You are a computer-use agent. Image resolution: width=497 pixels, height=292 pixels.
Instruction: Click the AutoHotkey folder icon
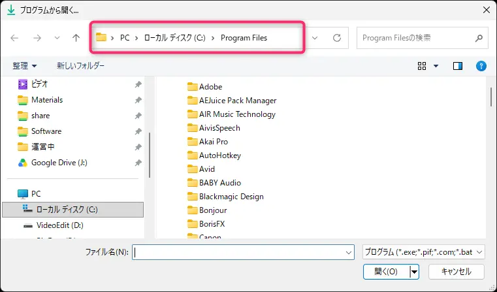193,155
